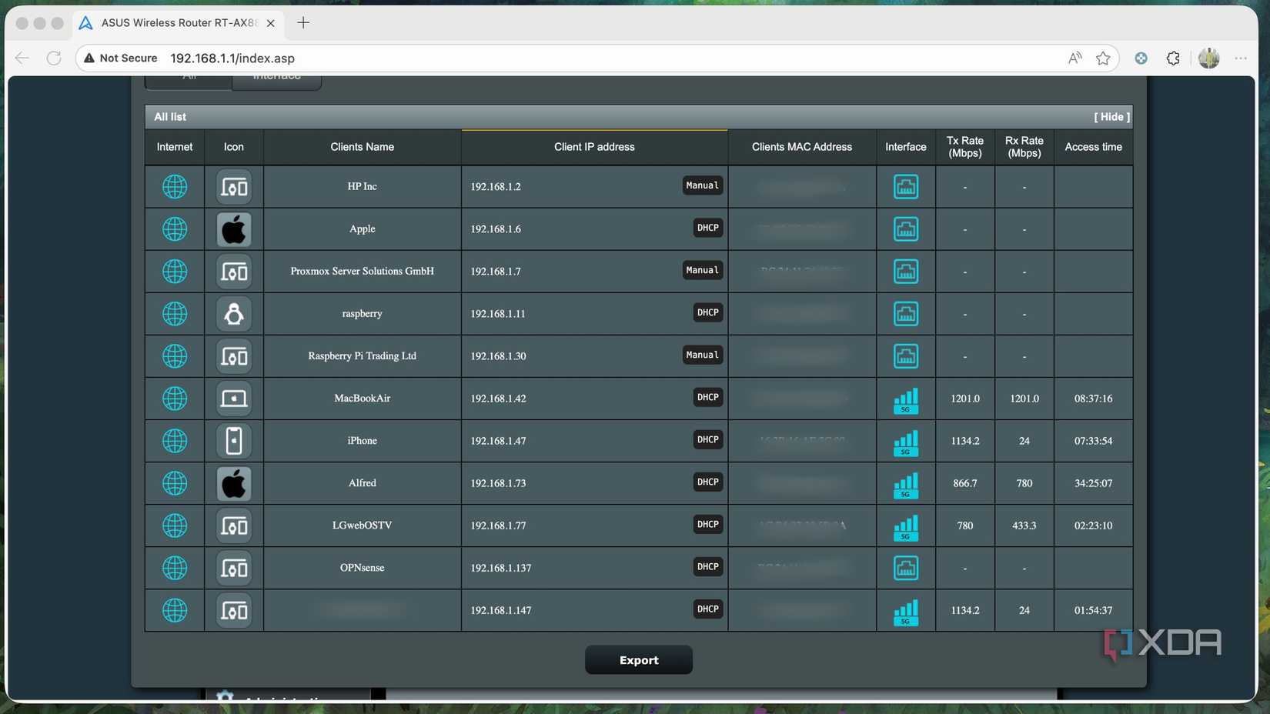The height and width of the screenshot is (714, 1270).
Task: Click the Apple device icon in the Apple row
Action: [x=233, y=229]
